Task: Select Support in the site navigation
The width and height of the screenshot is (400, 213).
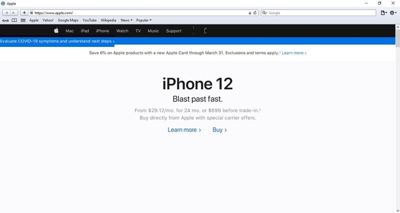Action: click(x=173, y=31)
